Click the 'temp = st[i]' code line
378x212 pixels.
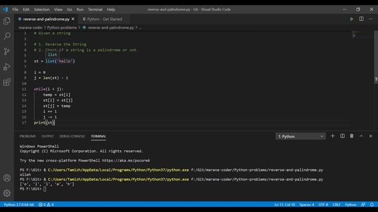click(57, 95)
